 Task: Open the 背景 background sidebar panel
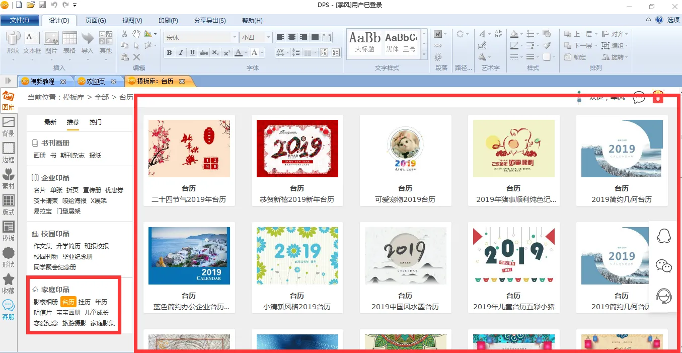point(8,126)
